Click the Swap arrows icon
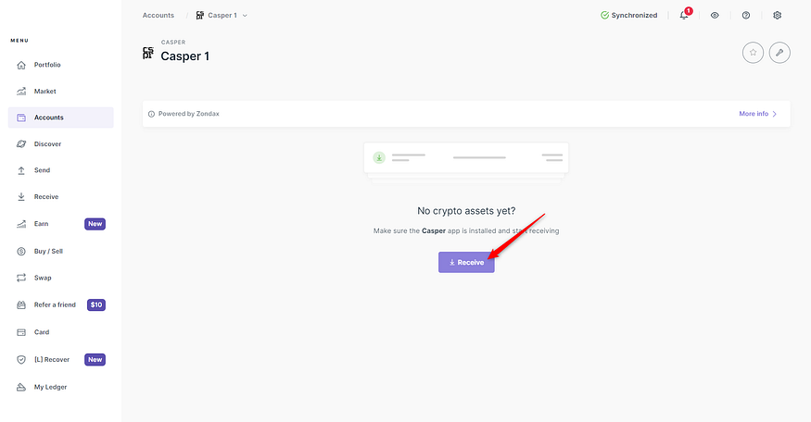Viewport: 811px width, 422px height. [x=21, y=278]
